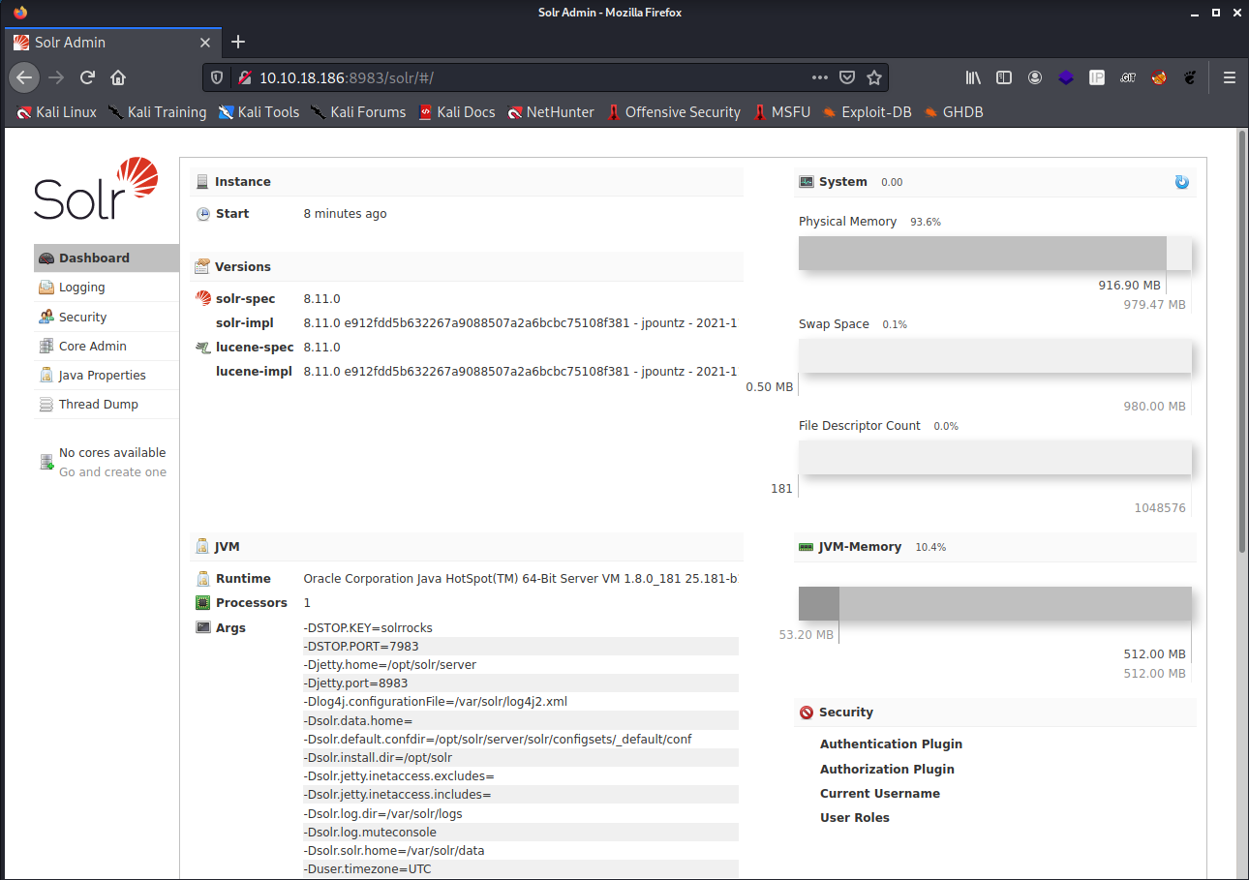Click the System refresh icon

tap(1181, 182)
